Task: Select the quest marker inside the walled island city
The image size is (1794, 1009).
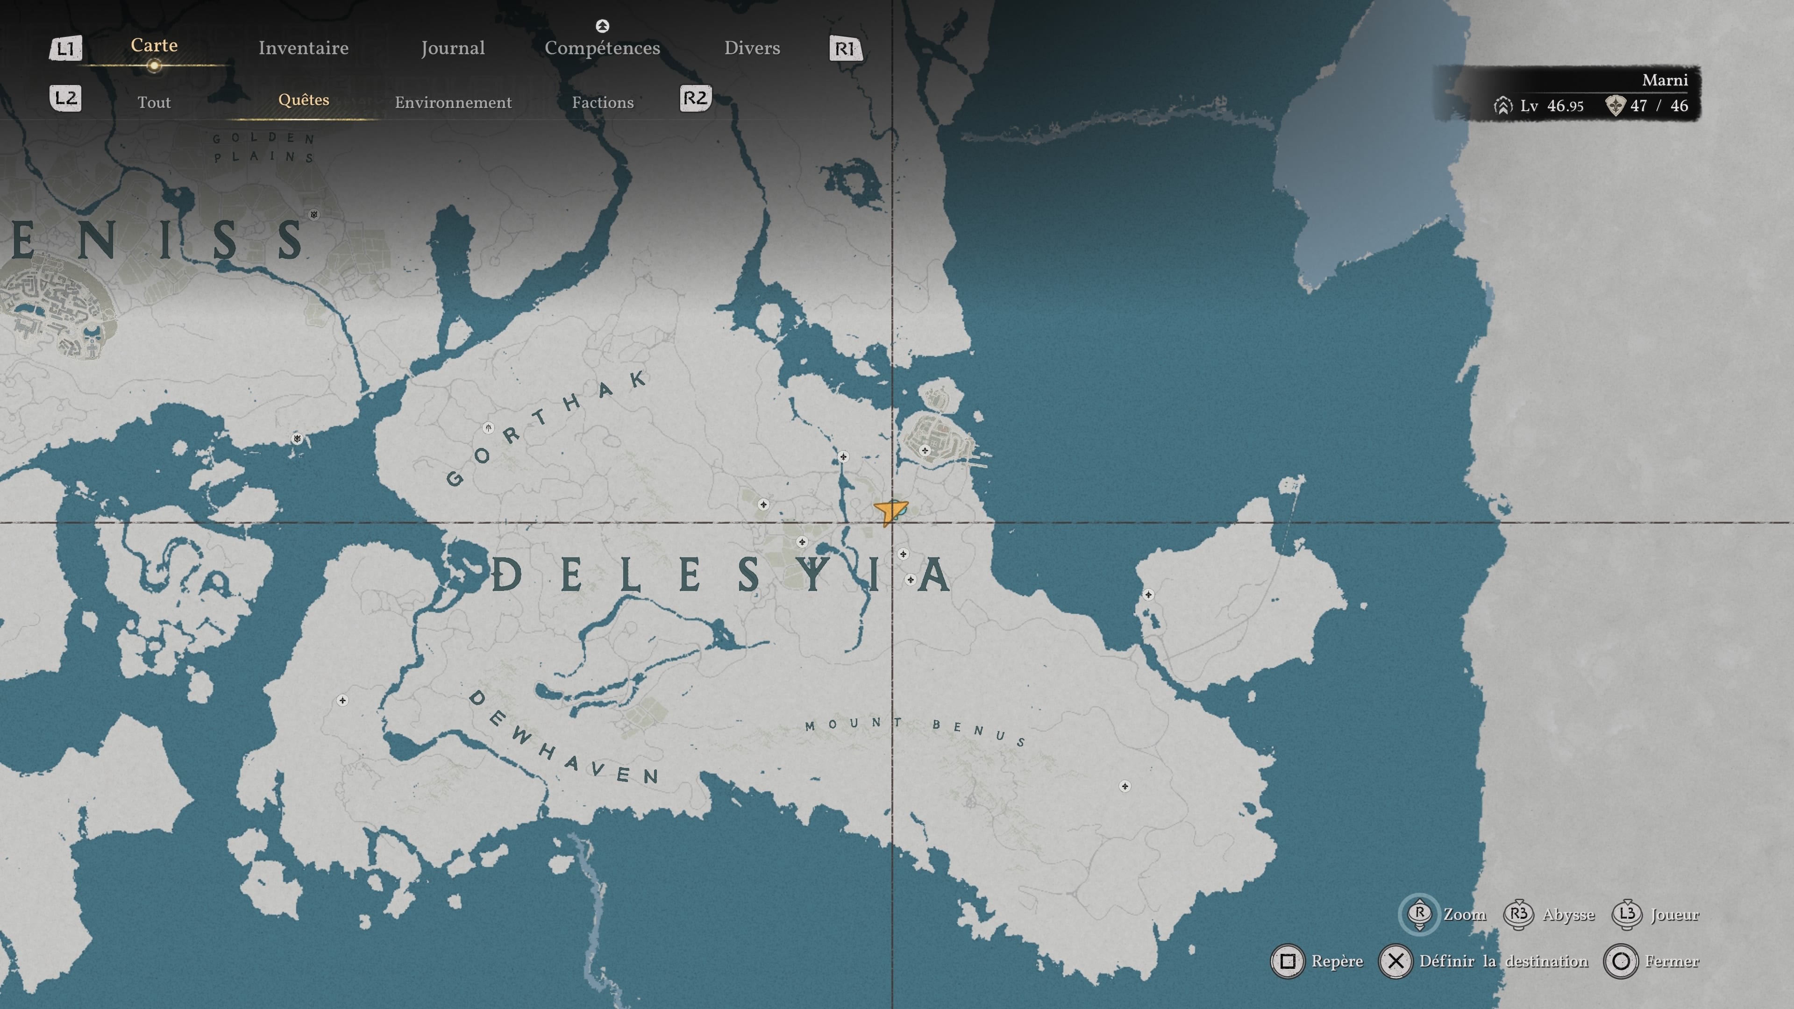Action: [925, 450]
